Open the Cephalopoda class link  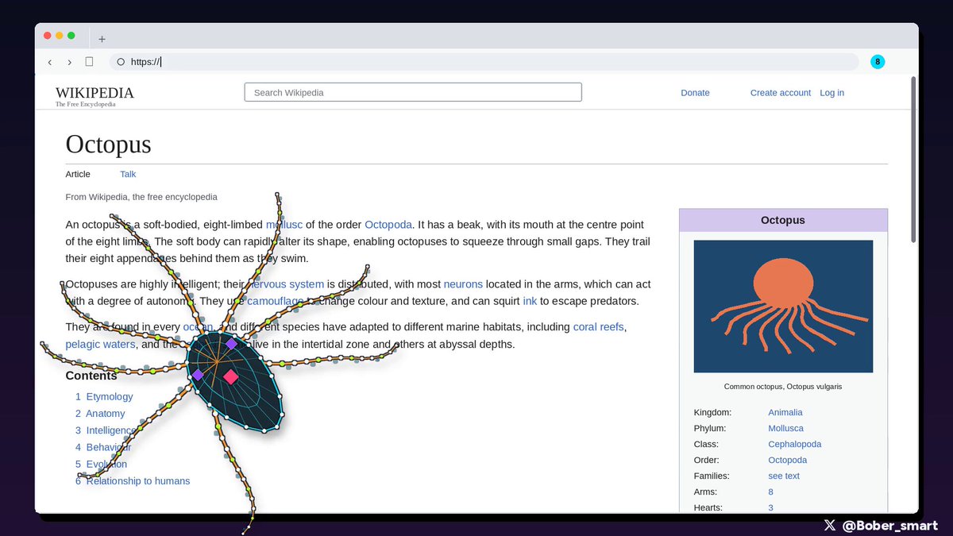[x=794, y=444]
